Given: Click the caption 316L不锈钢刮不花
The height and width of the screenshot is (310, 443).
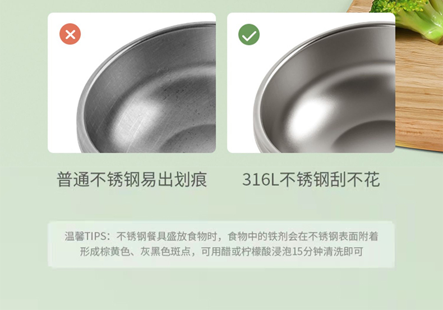Looking at the screenshot, I should click(311, 179).
